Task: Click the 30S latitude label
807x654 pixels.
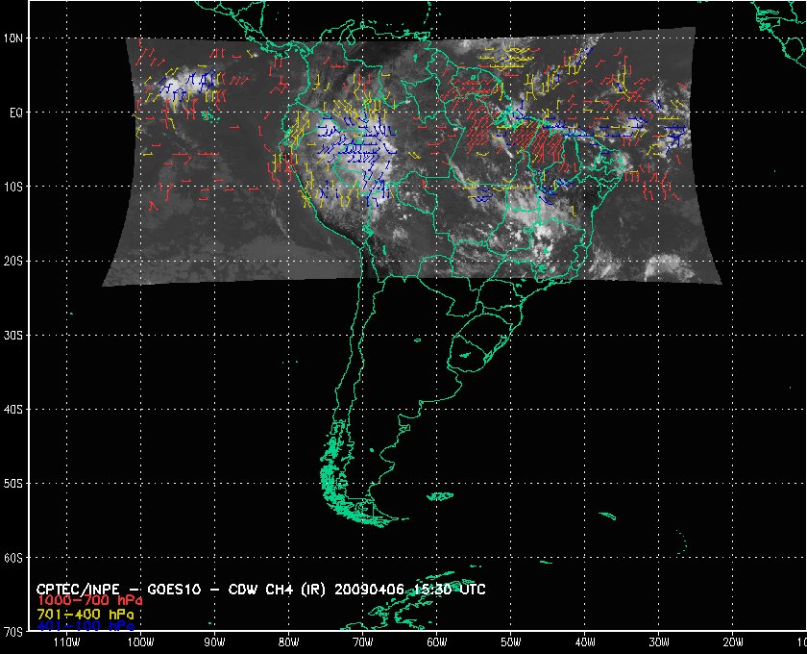Action: (x=12, y=335)
